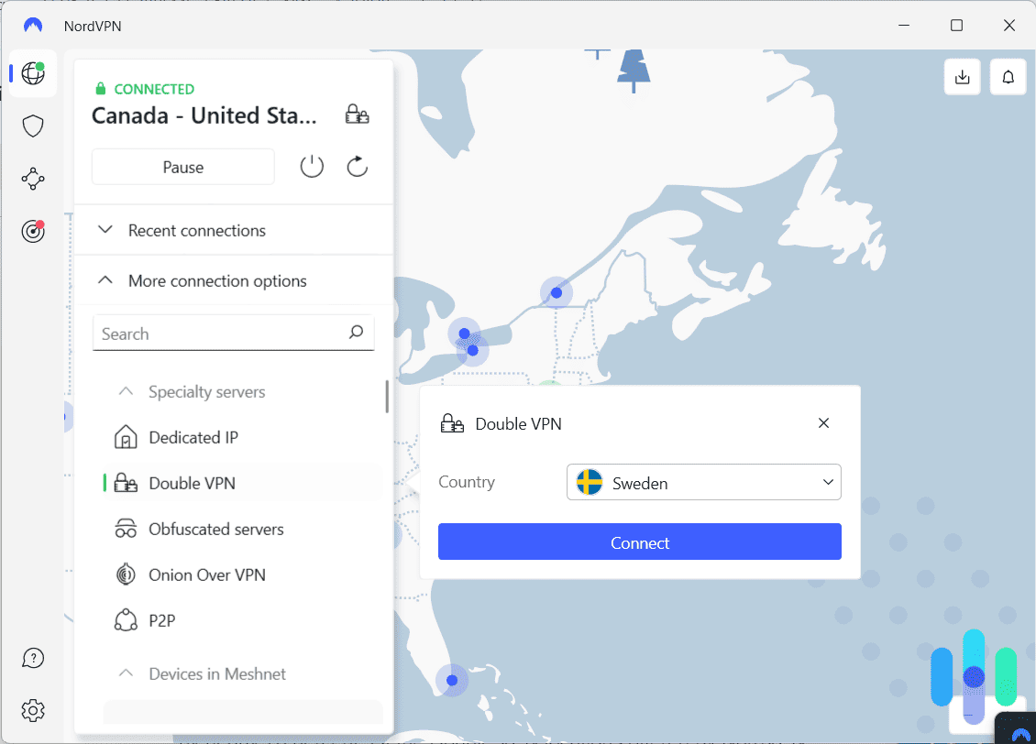Collapse the Specialty servers list
Screen dimensions: 1036x744
click(125, 391)
